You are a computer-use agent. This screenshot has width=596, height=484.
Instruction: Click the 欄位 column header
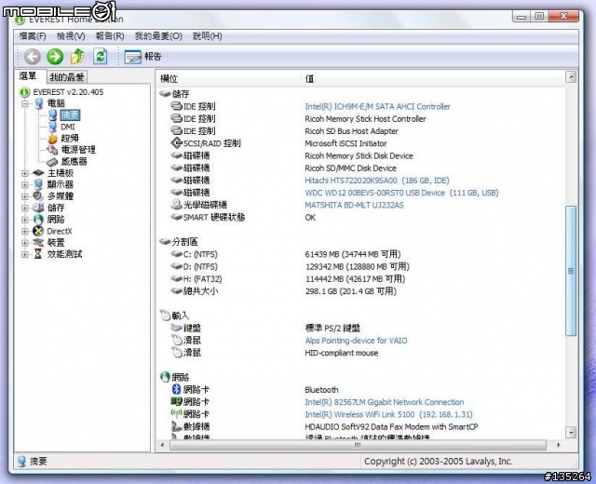[x=228, y=78]
